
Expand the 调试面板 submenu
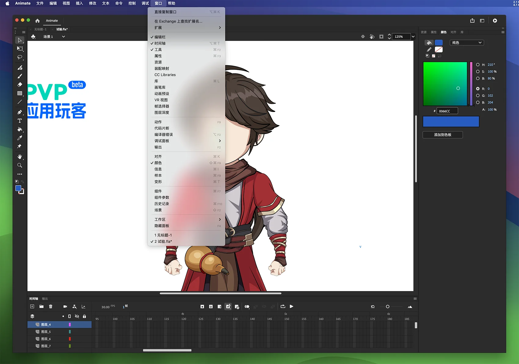(186, 141)
